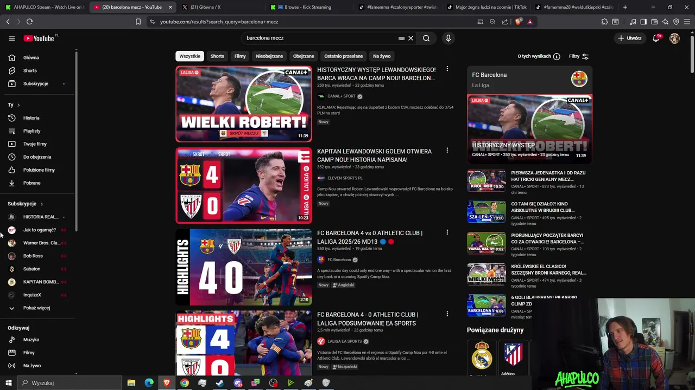The image size is (695, 390).
Task: Open options for Historyczny występ Lewandowskiego video
Action: click(447, 69)
